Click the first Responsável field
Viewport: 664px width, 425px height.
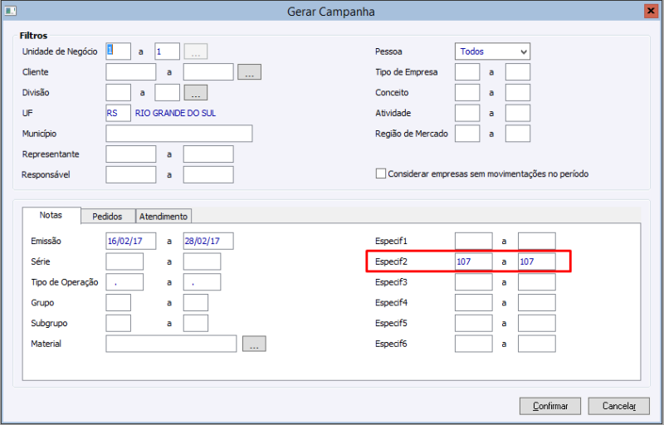pos(131,175)
